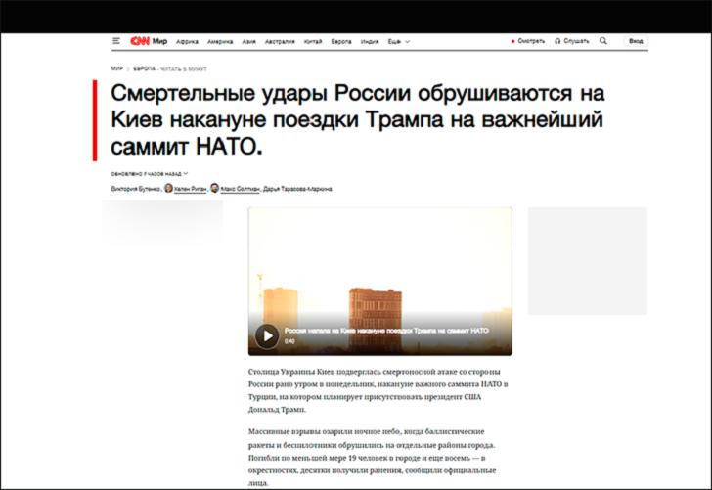Expand the 'Обновлено 7 часов назад' chevron
712x490 pixels.
pos(186,173)
